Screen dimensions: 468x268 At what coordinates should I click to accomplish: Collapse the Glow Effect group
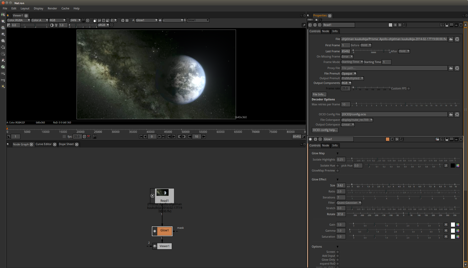click(337, 180)
